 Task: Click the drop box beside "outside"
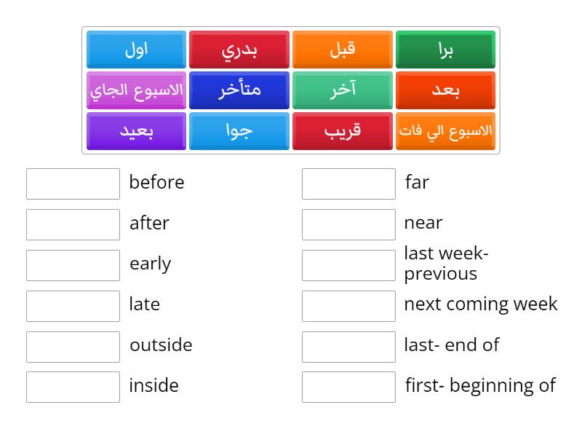click(73, 347)
